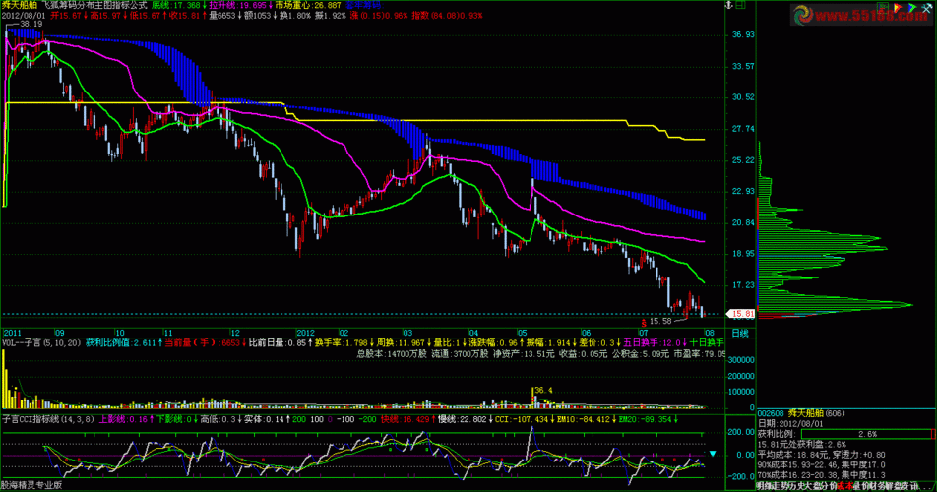Click the 获利比例 2.6% progress bar
The width and height of the screenshot is (937, 492).
coord(866,433)
